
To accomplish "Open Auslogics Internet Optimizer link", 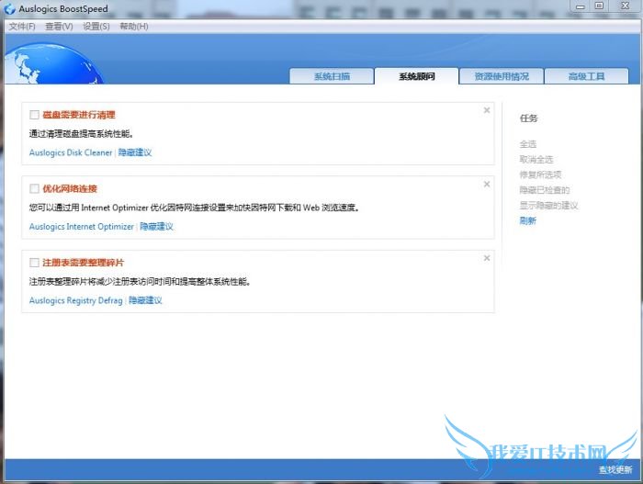I will [82, 226].
